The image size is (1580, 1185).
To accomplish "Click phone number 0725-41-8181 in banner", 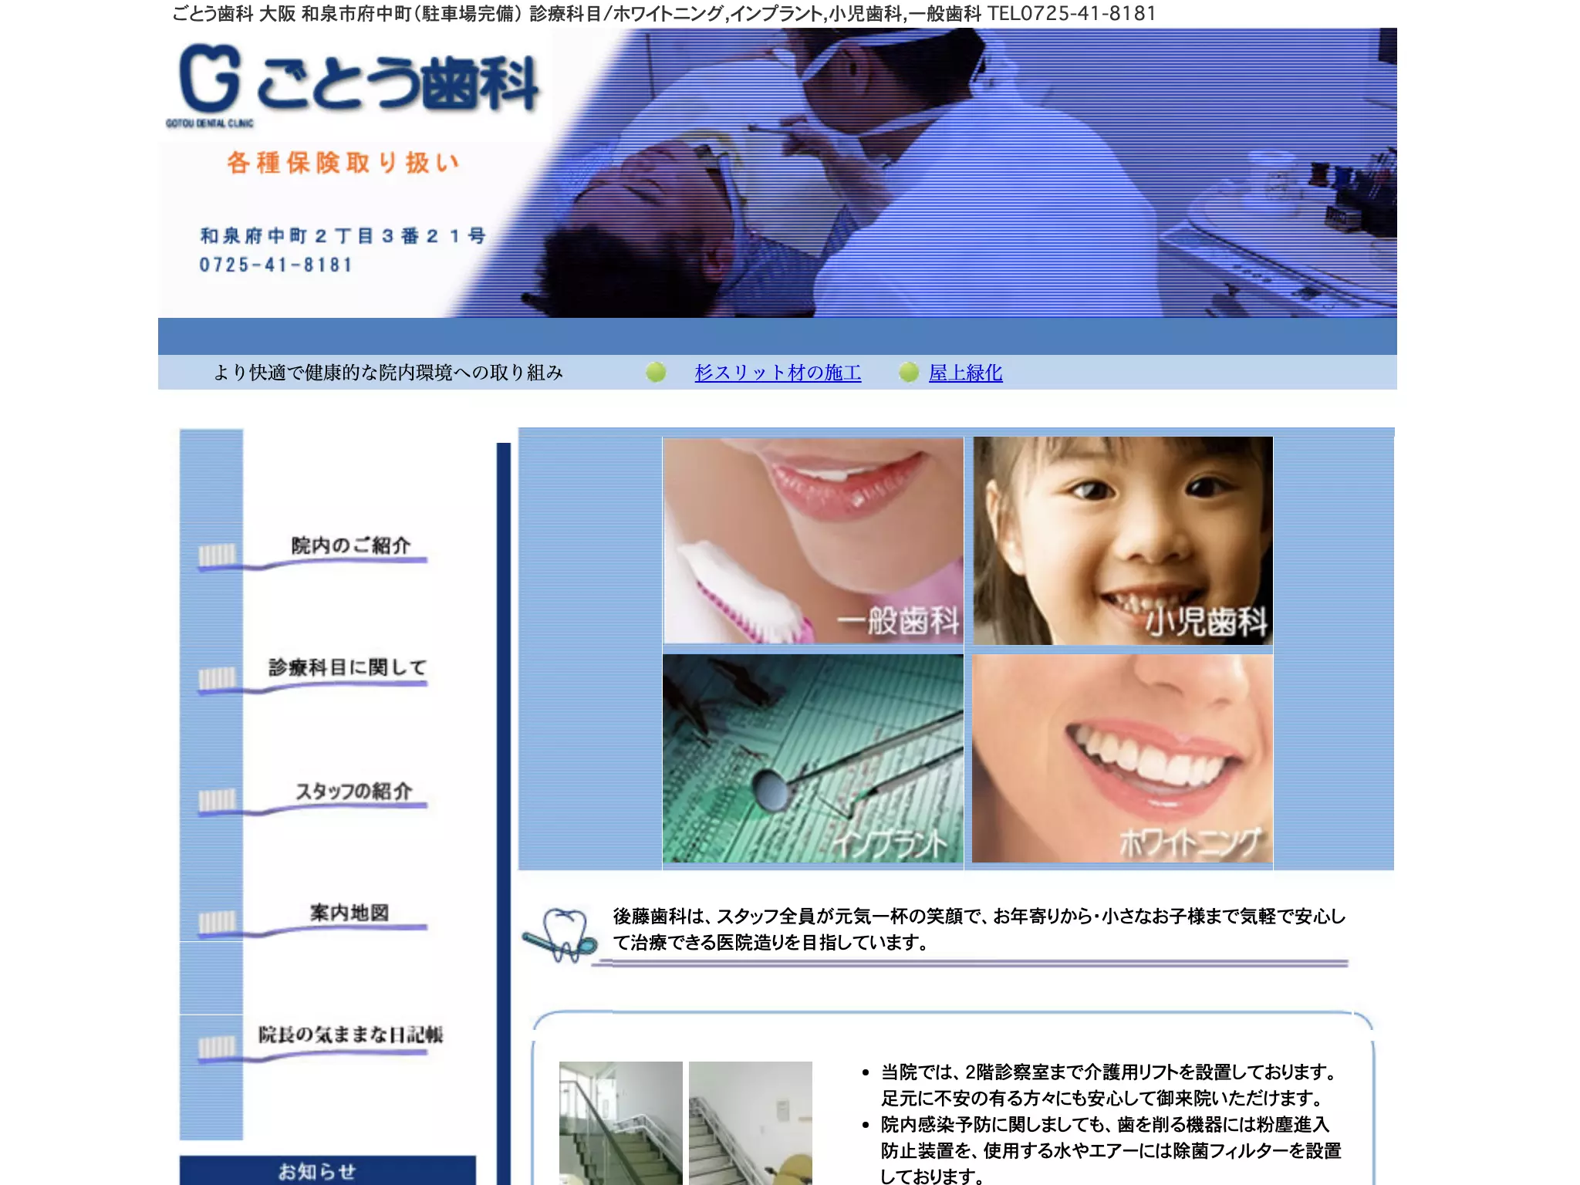I will pyautogui.click(x=276, y=265).
